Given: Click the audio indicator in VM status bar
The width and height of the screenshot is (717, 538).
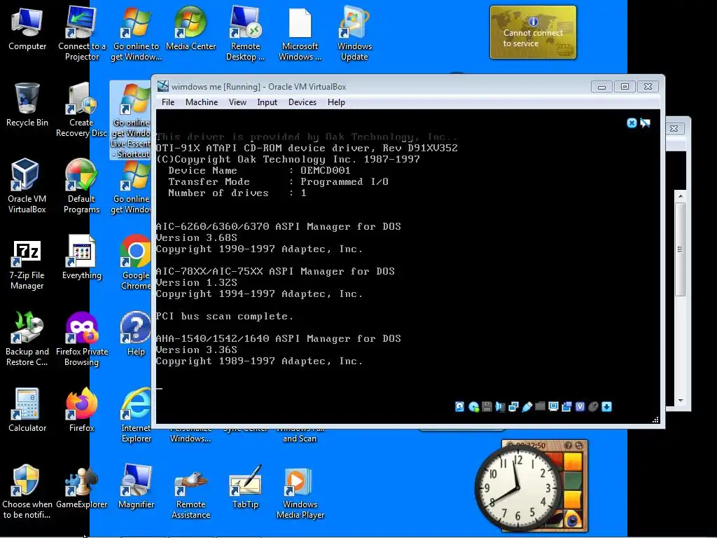Looking at the screenshot, I should (500, 407).
